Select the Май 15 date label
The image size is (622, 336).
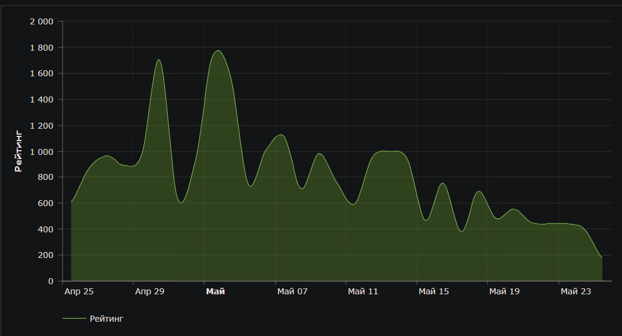434,291
